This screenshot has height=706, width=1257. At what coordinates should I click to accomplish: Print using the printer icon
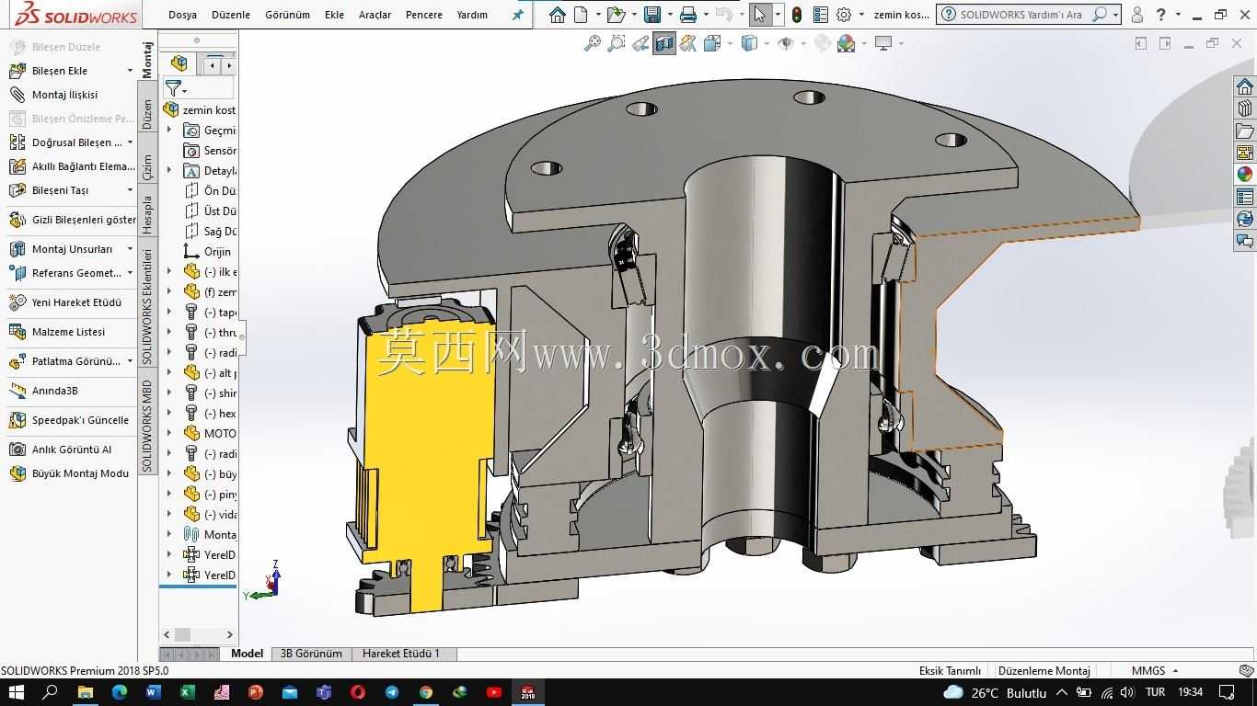pyautogui.click(x=687, y=15)
